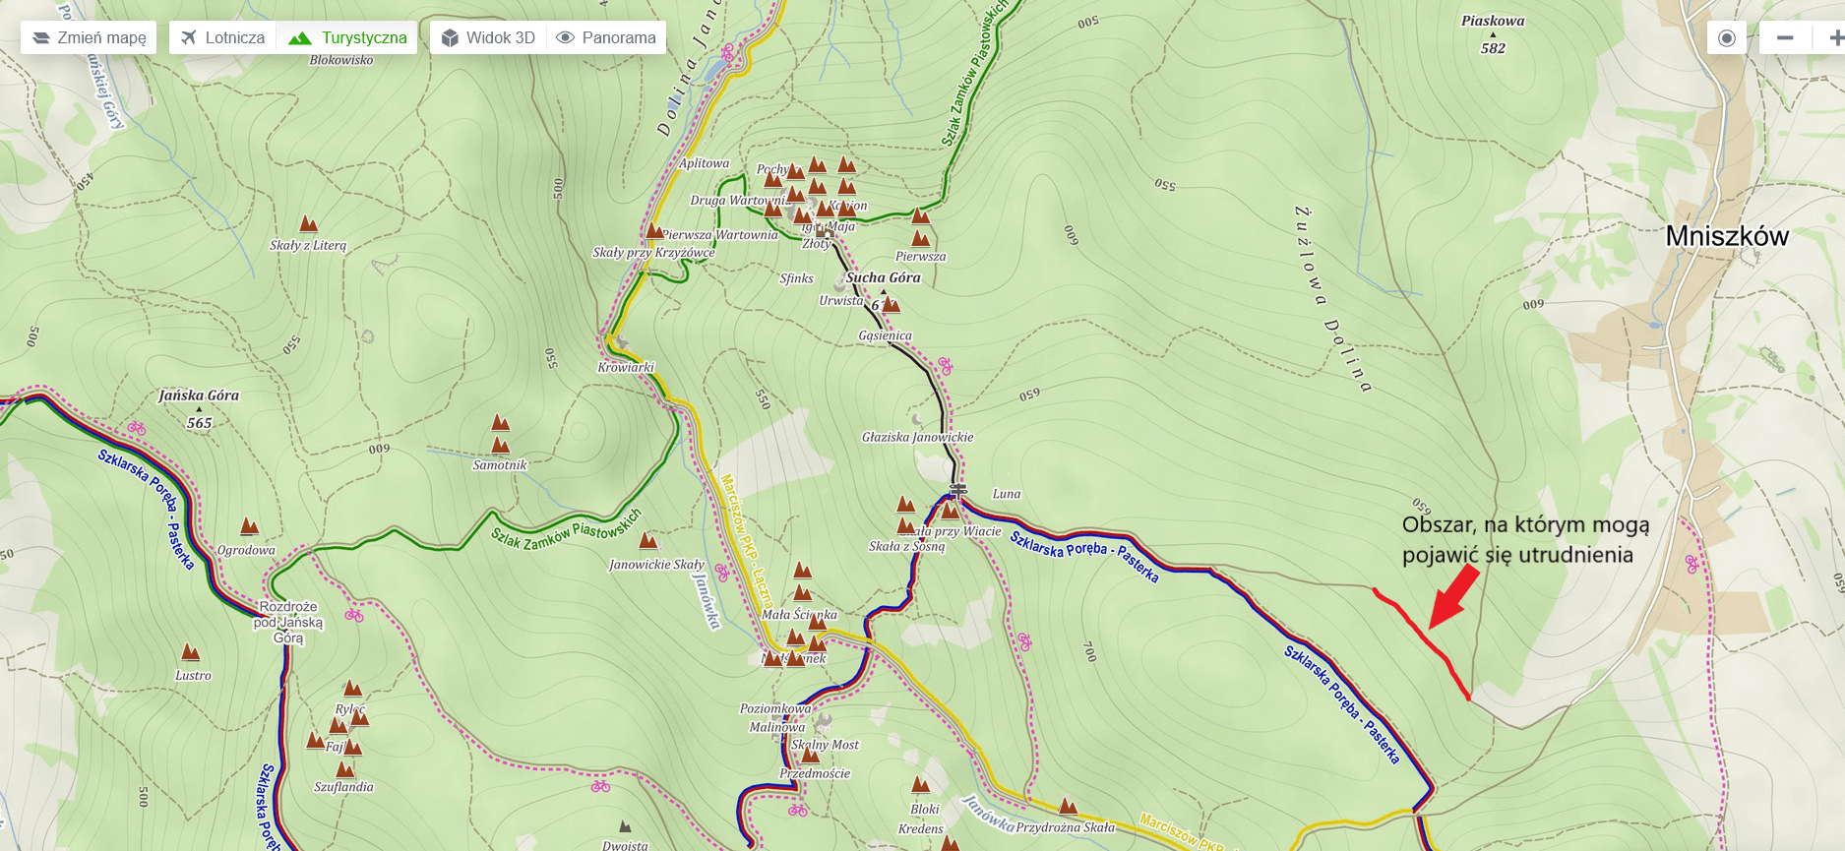The width and height of the screenshot is (1845, 851).
Task: Zoom in with the plus button
Action: [1834, 38]
